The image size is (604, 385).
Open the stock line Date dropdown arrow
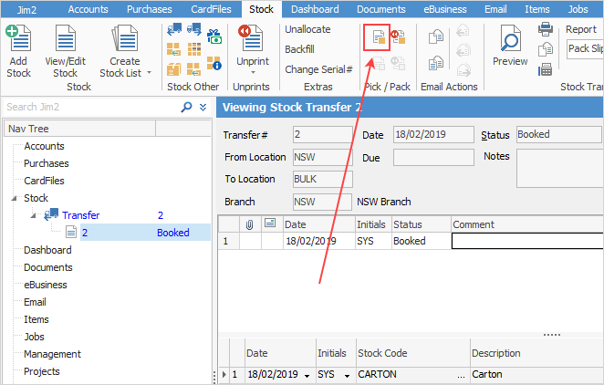click(307, 376)
